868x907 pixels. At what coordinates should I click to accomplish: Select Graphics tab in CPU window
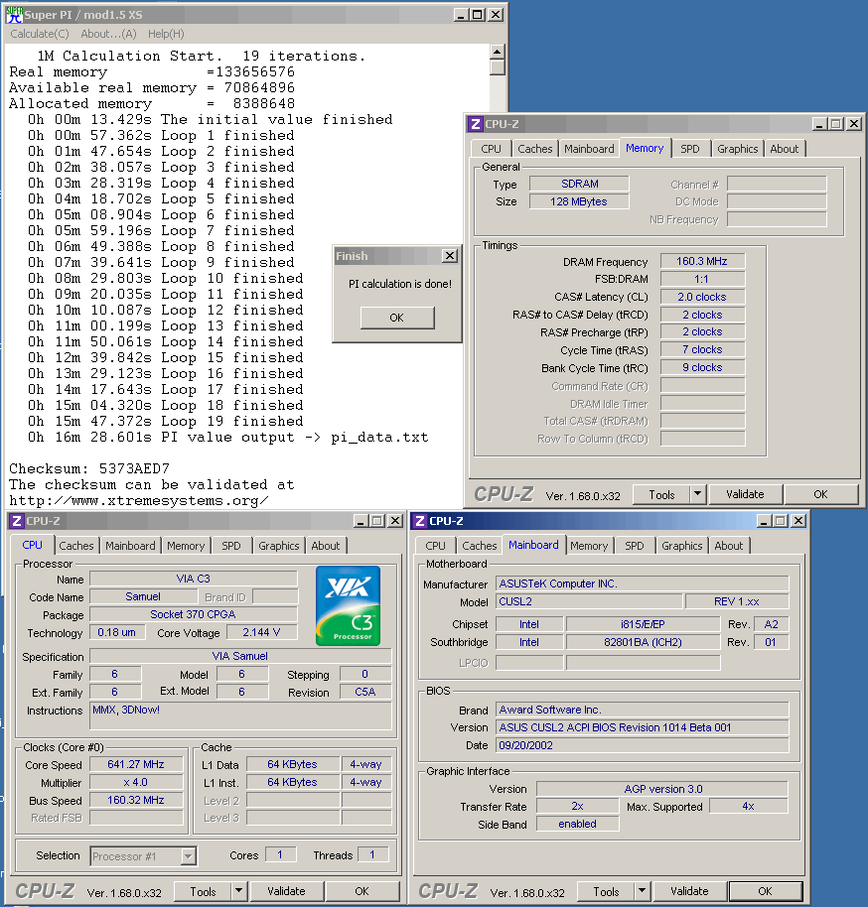pos(278,546)
